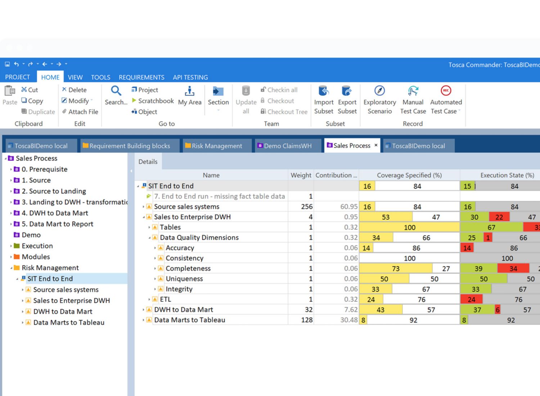Switch to the REQUIREMENTS ribbon tab
540x396 pixels.
141,77
